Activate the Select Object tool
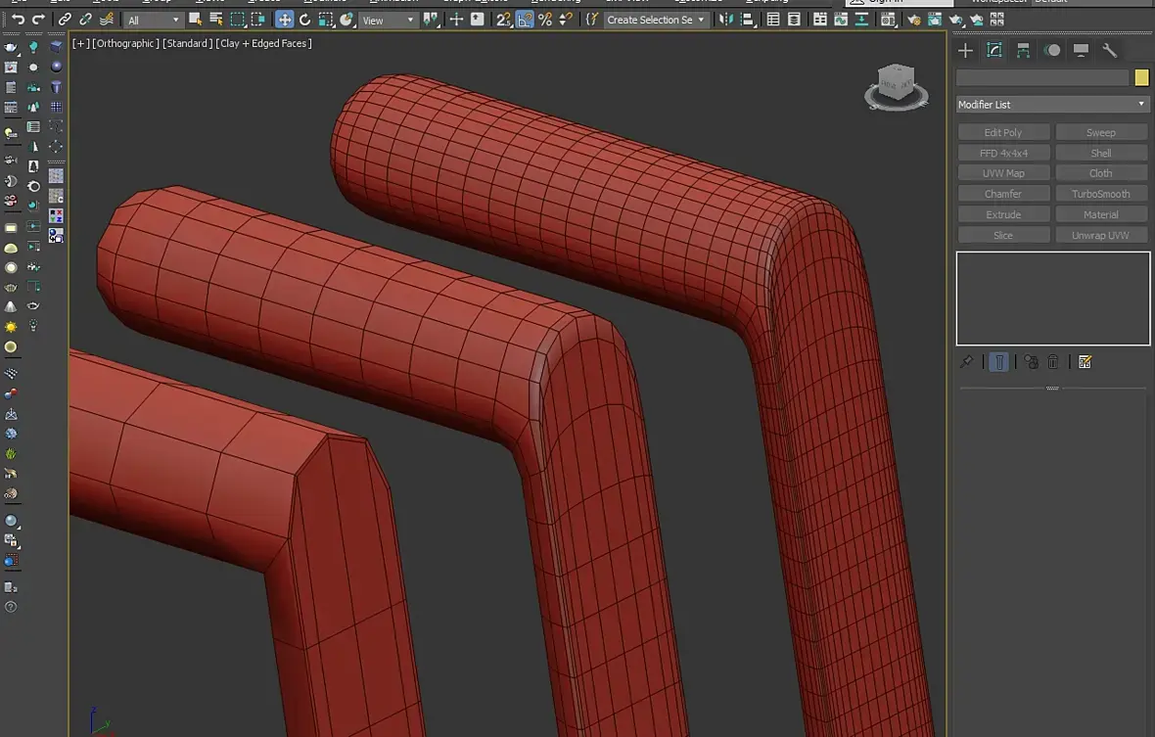This screenshot has height=737, width=1155. click(x=195, y=20)
